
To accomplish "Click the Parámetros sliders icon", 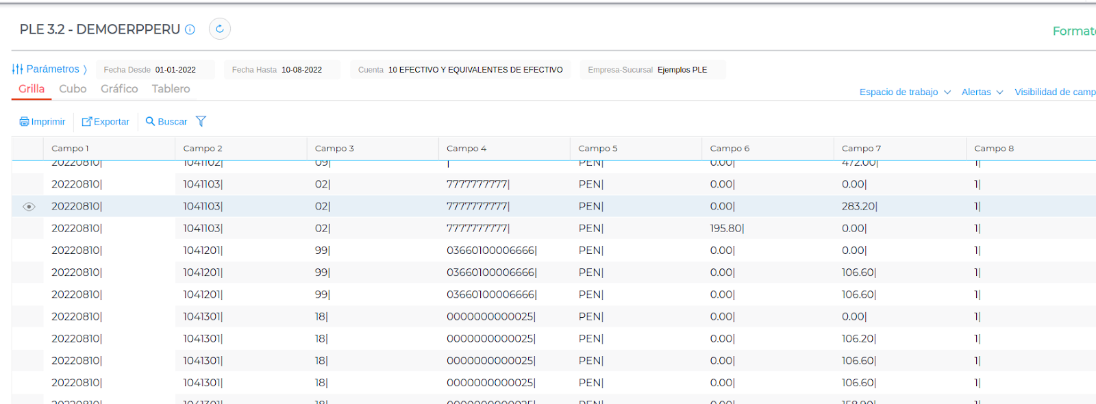I will (x=18, y=69).
